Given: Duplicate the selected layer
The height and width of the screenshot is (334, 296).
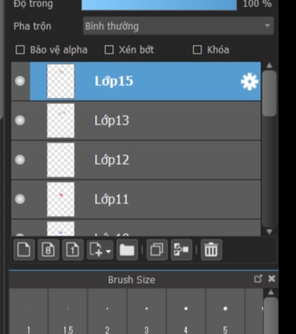Looking at the screenshot, I should coord(157,250).
